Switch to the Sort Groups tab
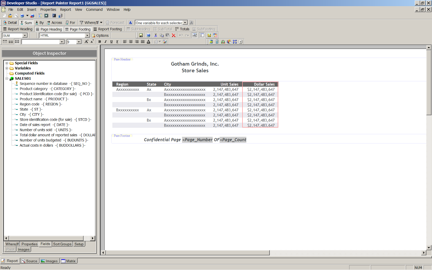432x270 pixels. coord(62,244)
